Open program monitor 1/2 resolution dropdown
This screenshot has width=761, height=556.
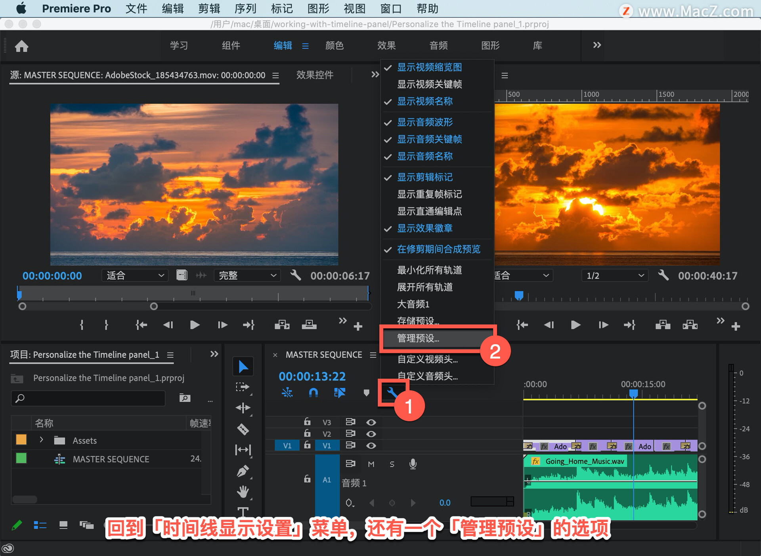[x=614, y=275]
